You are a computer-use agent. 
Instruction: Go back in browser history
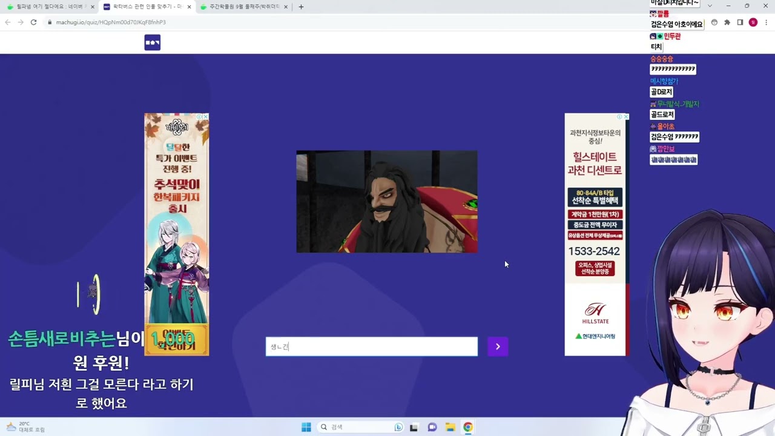[8, 22]
